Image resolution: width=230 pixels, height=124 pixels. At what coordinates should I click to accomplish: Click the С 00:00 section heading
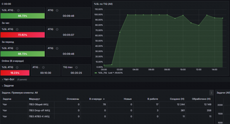pos(6,4)
